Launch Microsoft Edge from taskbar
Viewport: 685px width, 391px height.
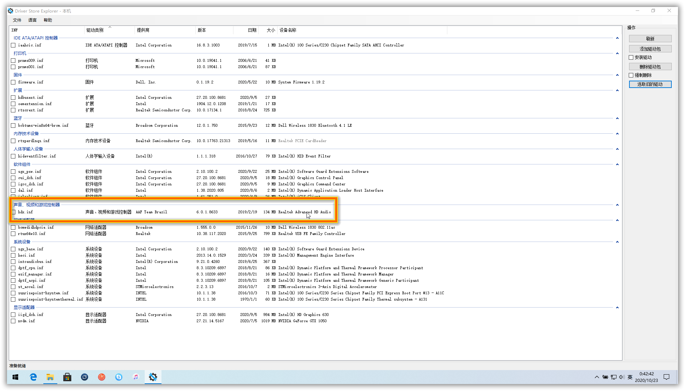coord(33,377)
